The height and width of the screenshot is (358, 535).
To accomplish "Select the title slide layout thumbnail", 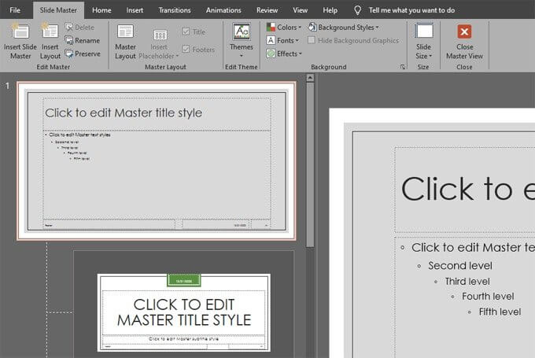I will [x=183, y=312].
